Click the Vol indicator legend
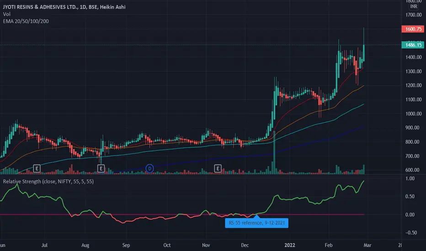This screenshot has width=426, height=251. [6, 14]
